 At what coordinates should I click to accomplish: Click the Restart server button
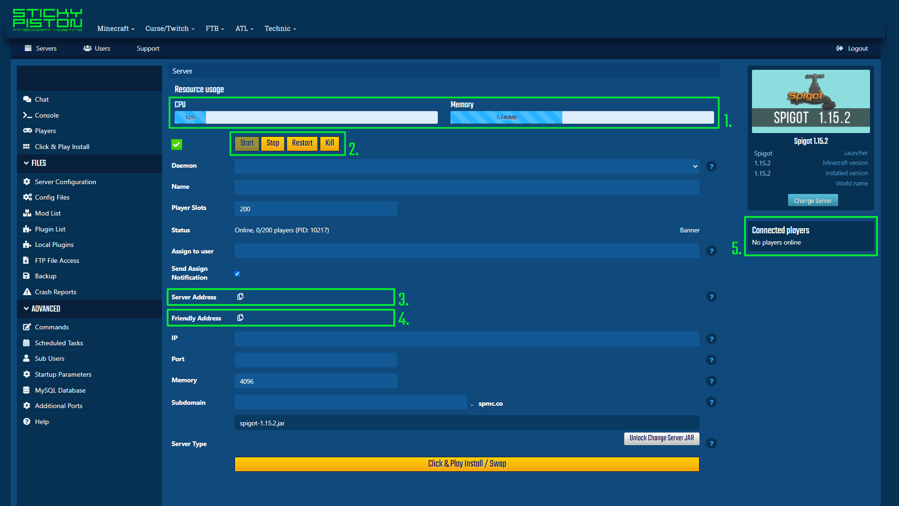(302, 143)
